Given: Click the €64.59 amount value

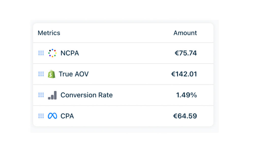Looking at the screenshot, I should point(185,116).
